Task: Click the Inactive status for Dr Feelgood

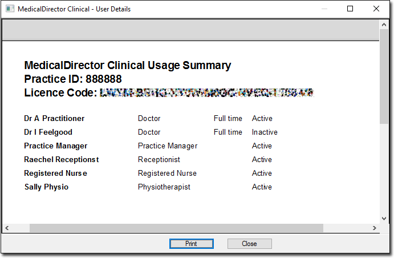Action: point(265,132)
